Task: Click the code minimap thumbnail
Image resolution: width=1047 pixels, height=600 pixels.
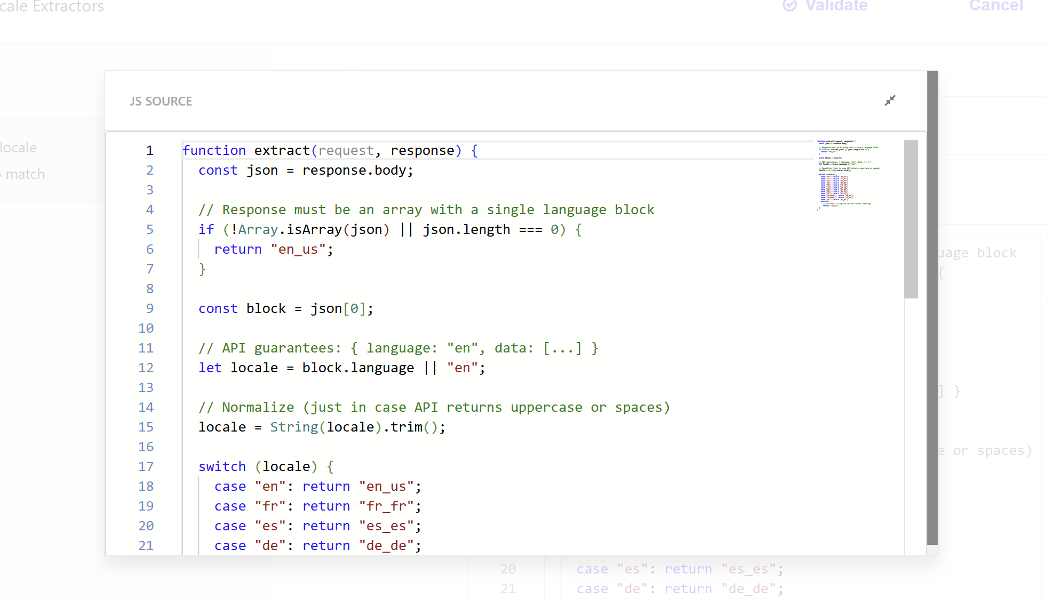Action: click(848, 174)
